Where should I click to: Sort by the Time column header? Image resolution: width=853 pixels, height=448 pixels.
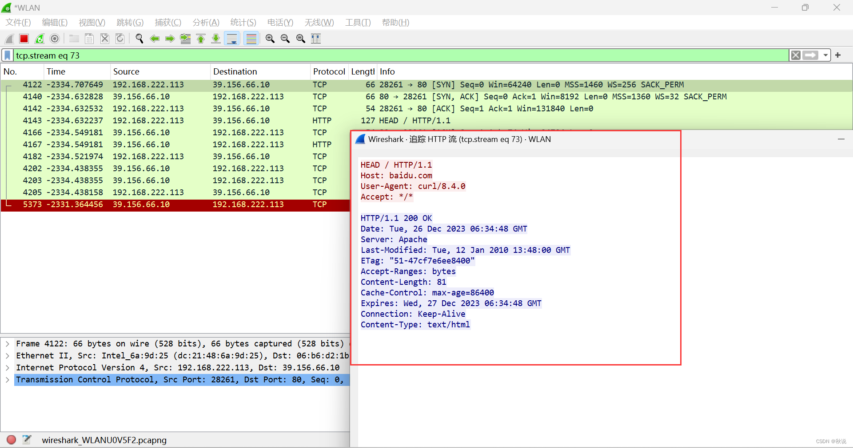click(77, 71)
